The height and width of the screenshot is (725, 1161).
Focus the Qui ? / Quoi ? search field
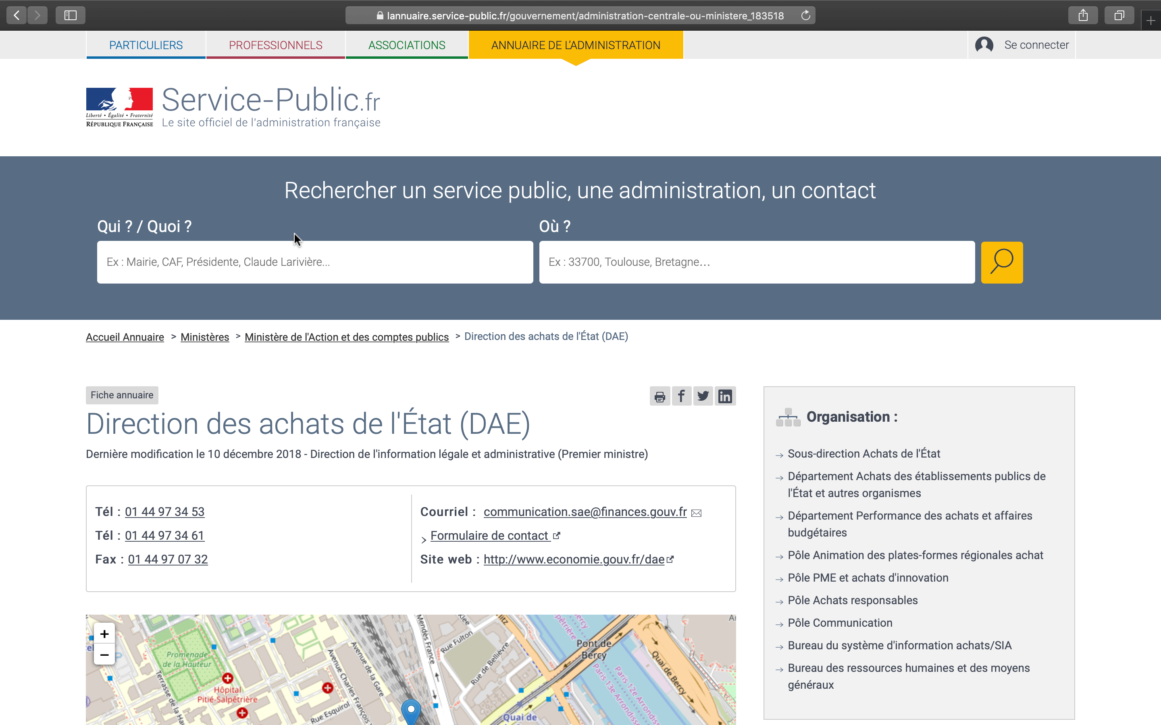point(315,262)
